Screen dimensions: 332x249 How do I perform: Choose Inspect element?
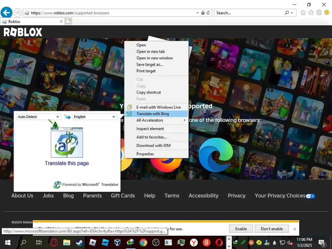coord(156,129)
